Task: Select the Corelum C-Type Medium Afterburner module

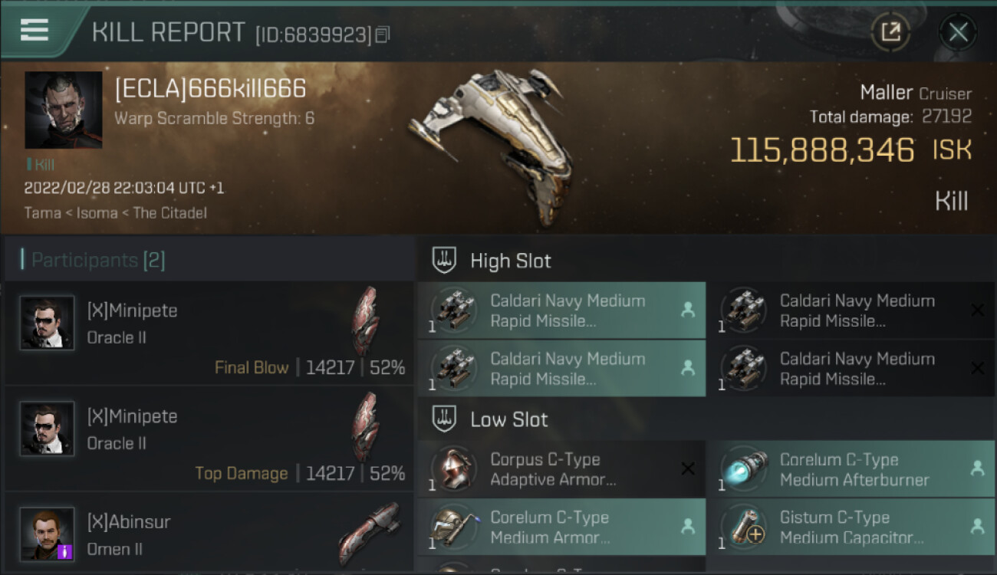Action: [850, 469]
